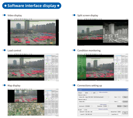Adjust the speed slider in Map display panel
The height and width of the screenshot is (118, 133).
[51, 91]
